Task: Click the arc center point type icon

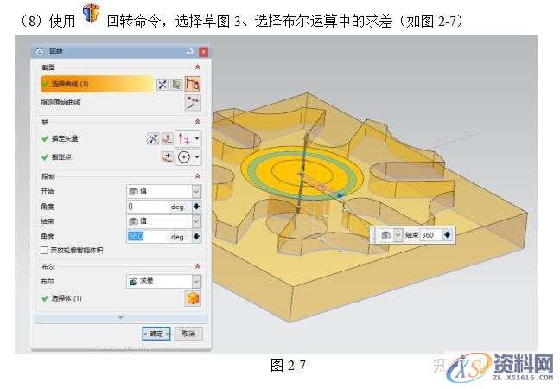Action: 184,157
